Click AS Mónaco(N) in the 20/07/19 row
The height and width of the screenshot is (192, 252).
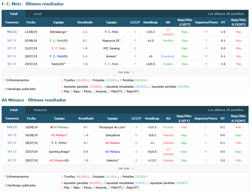[59, 160]
